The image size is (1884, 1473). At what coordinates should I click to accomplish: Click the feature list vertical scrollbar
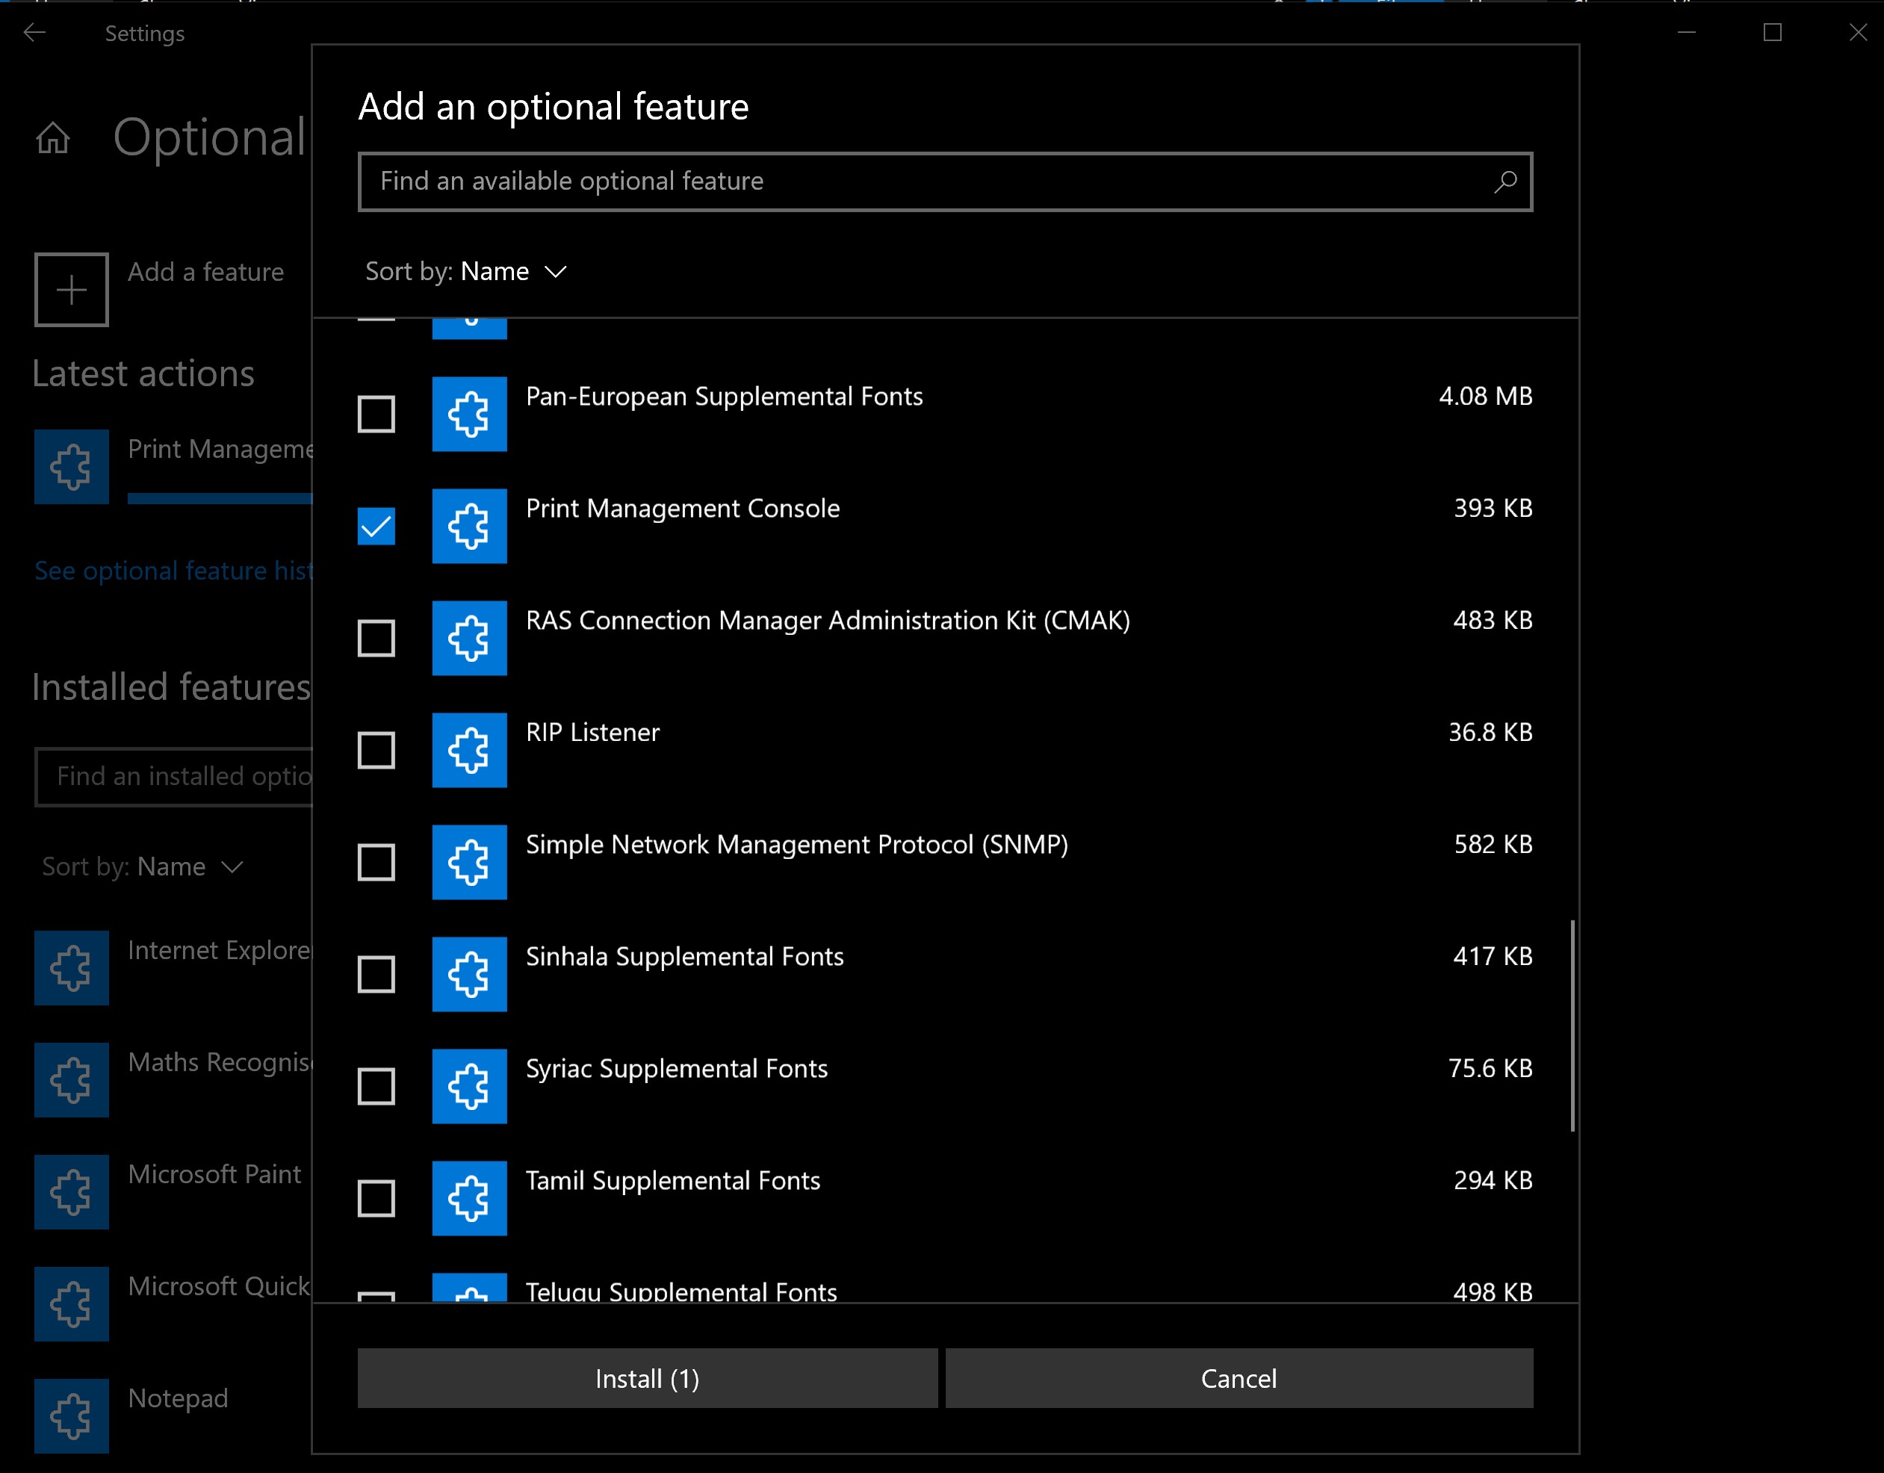tap(1572, 1025)
